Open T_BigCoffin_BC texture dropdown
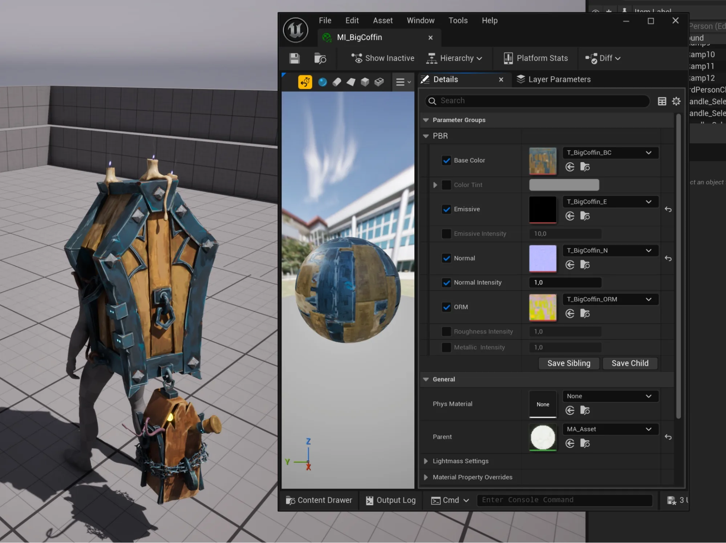726x543 pixels. 611,153
